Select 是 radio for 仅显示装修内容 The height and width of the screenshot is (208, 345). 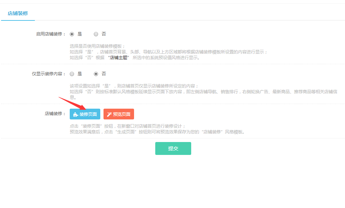[72, 74]
